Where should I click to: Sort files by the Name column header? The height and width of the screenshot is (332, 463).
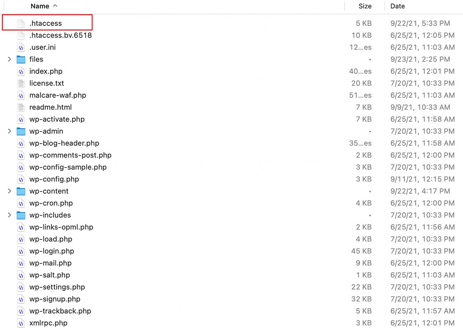[40, 6]
